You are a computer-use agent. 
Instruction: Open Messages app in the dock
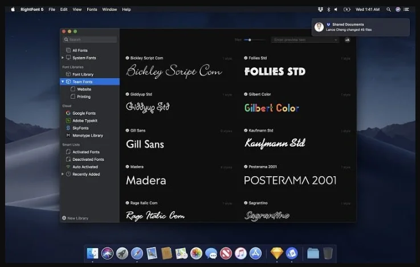pos(211,253)
